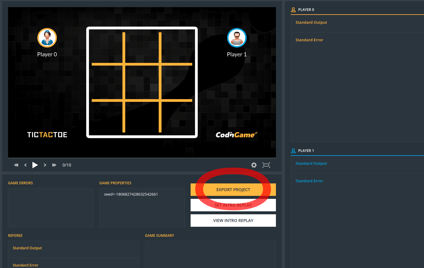Expand Player 0 Standard Error
This screenshot has height=268, width=424.
pyautogui.click(x=309, y=40)
